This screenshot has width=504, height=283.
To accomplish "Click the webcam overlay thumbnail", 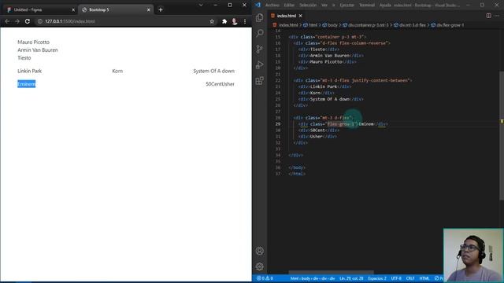I will (473, 255).
